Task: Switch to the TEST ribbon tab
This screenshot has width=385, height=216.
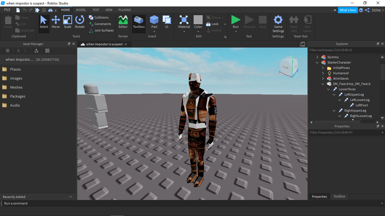Action: point(96,10)
